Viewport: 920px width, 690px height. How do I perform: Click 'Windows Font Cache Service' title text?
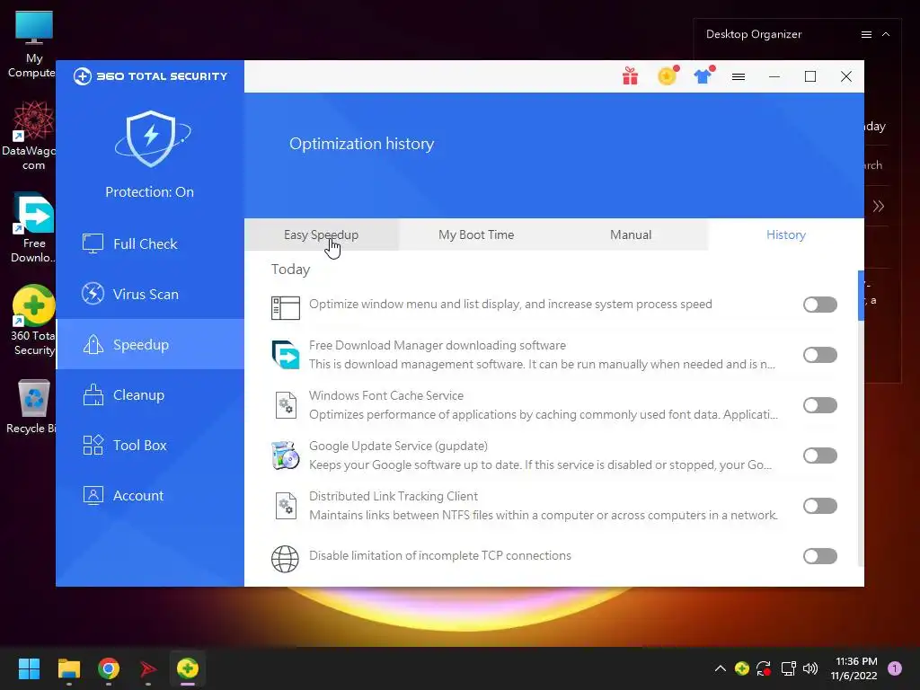click(386, 395)
